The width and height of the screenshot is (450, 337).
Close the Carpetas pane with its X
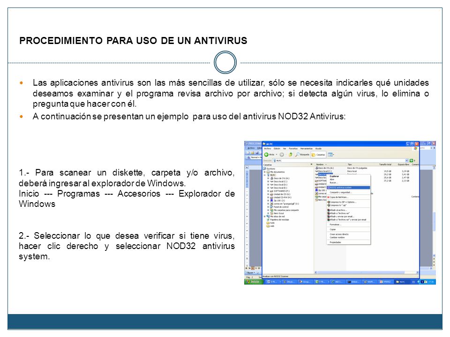point(311,164)
